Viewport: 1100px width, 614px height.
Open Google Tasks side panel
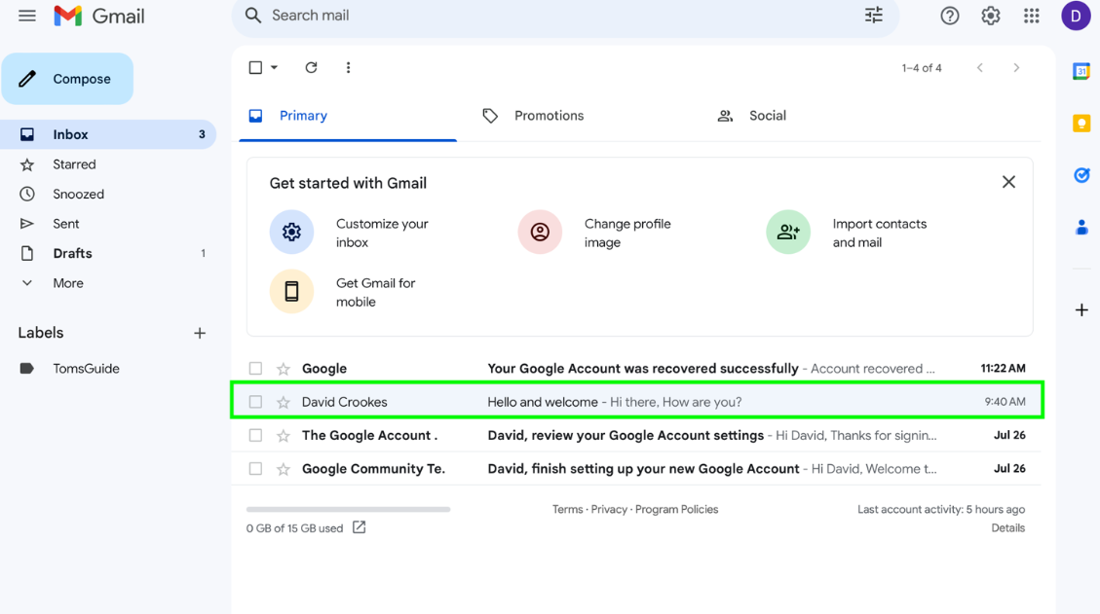point(1081,175)
